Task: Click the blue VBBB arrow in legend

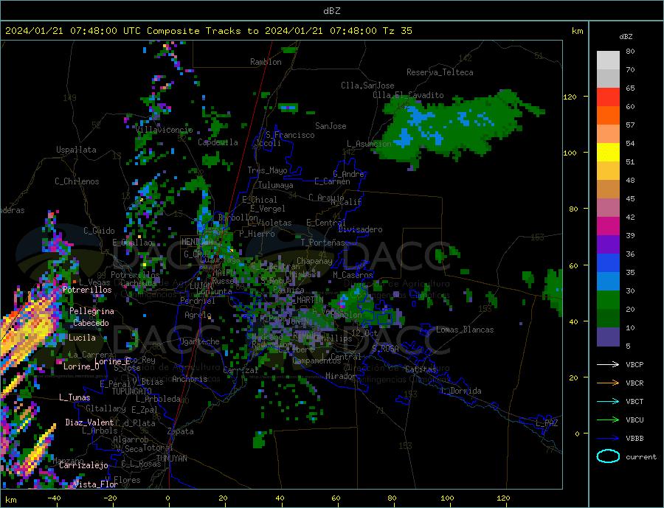Action: [x=608, y=439]
